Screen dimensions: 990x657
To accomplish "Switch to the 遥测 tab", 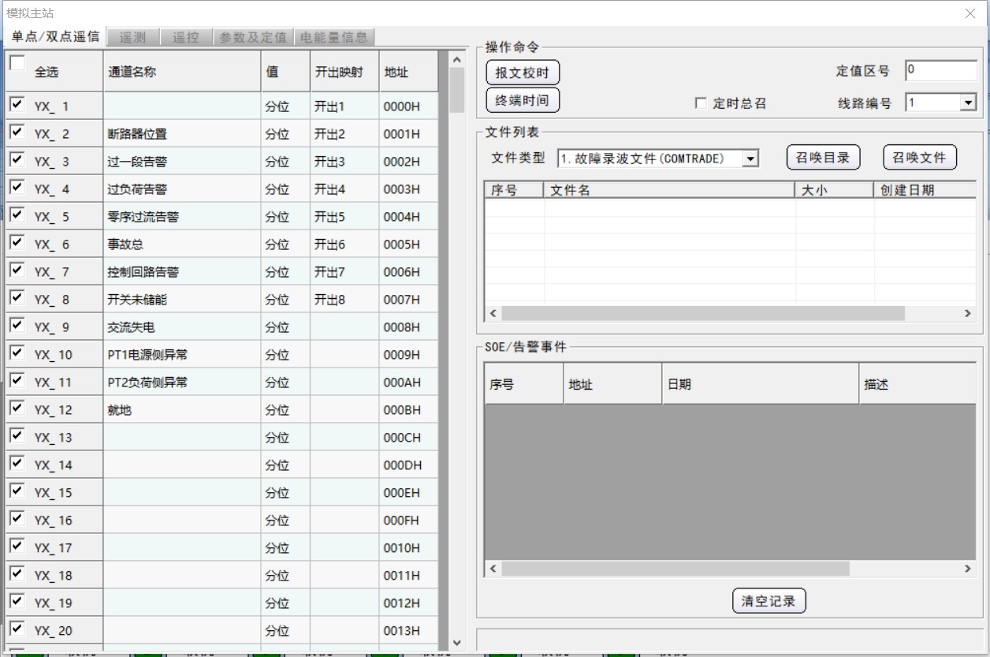I will (132, 37).
